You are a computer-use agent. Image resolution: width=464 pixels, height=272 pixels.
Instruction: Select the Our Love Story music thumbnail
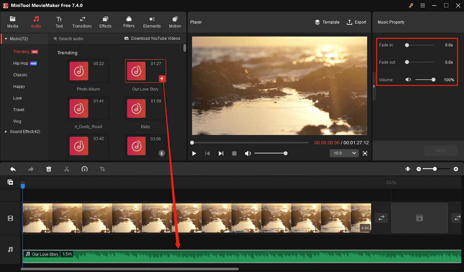coord(145,71)
